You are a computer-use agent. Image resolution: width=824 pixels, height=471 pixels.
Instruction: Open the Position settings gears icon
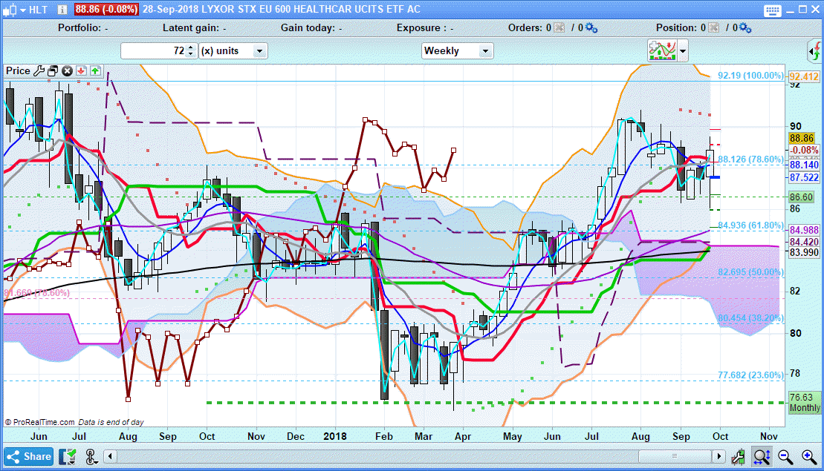[745, 27]
